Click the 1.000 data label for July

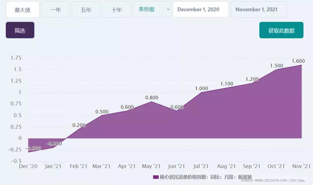201,89
